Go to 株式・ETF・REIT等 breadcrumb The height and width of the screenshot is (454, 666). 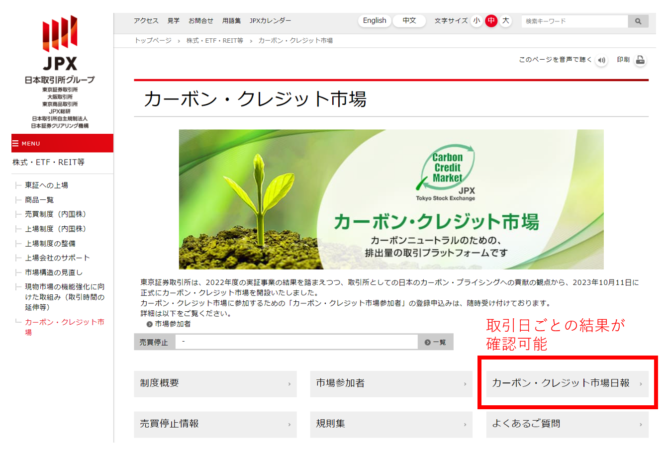coord(215,40)
